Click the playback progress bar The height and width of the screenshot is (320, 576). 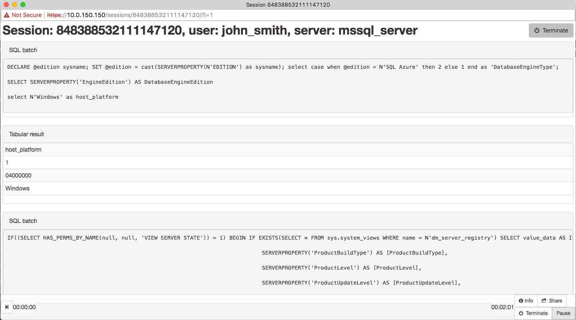pos(264,306)
